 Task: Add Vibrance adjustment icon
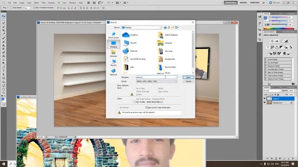[268, 47]
